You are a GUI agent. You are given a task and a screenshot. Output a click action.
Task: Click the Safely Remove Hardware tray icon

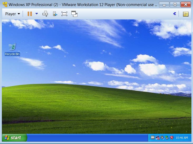(167, 138)
